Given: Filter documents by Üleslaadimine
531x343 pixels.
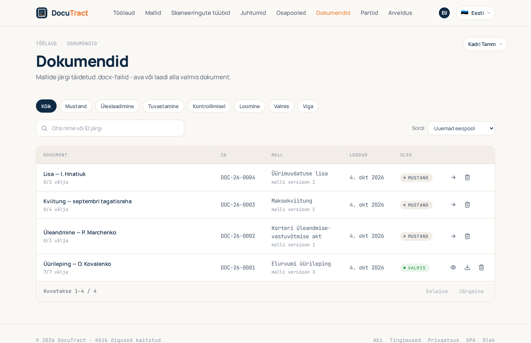Looking at the screenshot, I should click(x=117, y=106).
